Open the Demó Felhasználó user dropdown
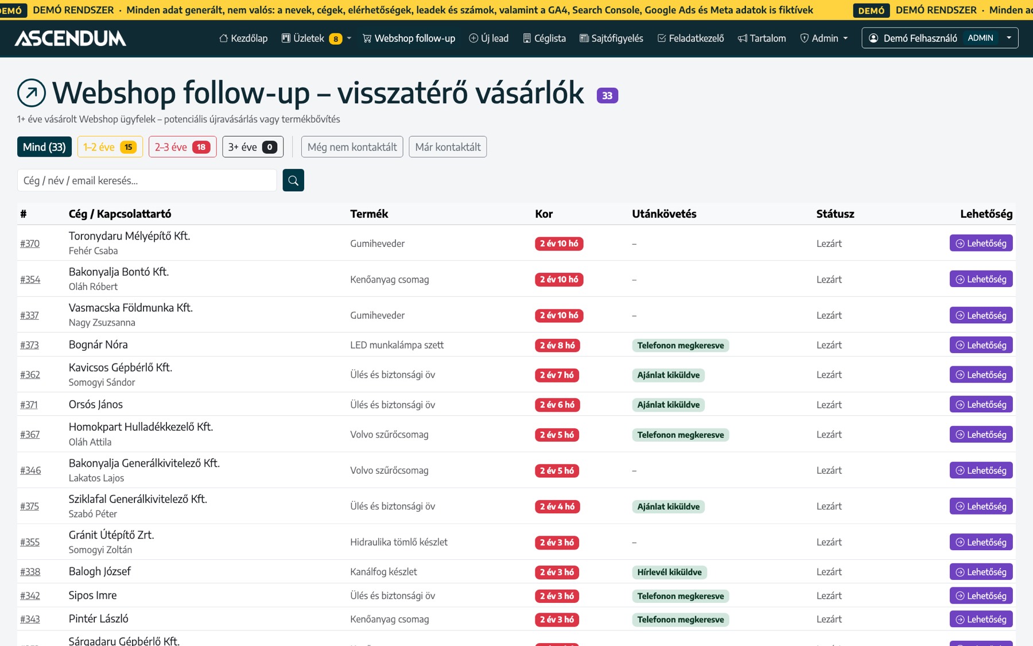The width and height of the screenshot is (1033, 646). [x=940, y=38]
